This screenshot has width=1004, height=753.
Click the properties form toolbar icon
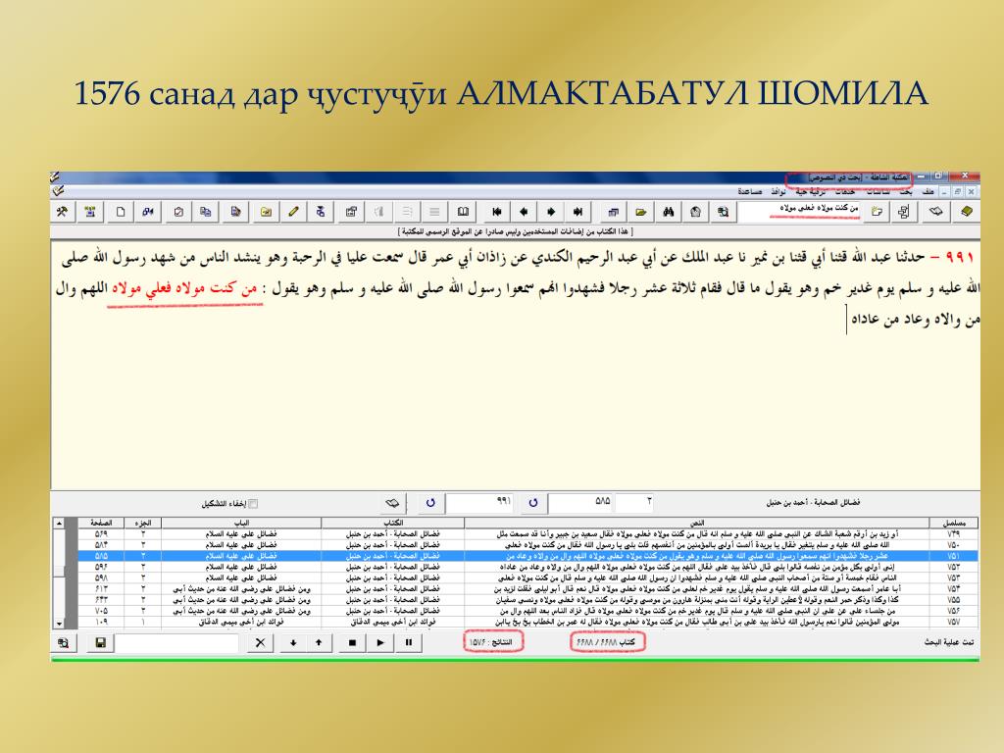(351, 212)
